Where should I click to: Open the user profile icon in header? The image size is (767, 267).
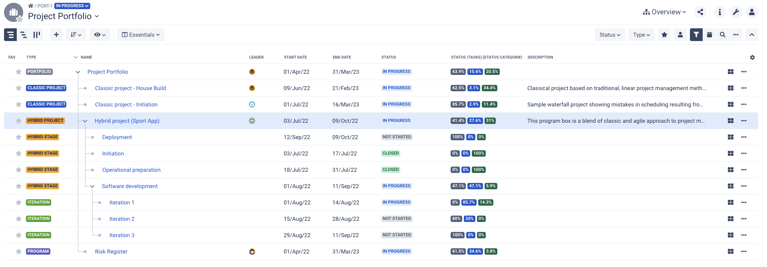click(x=752, y=12)
